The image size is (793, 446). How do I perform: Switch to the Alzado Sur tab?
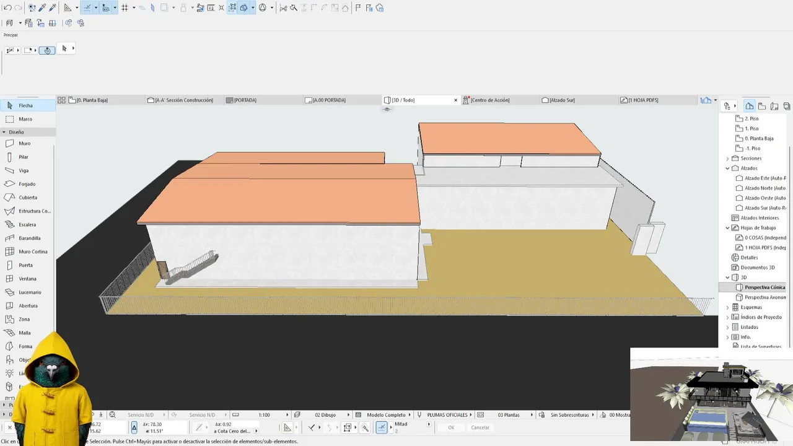tap(579, 100)
